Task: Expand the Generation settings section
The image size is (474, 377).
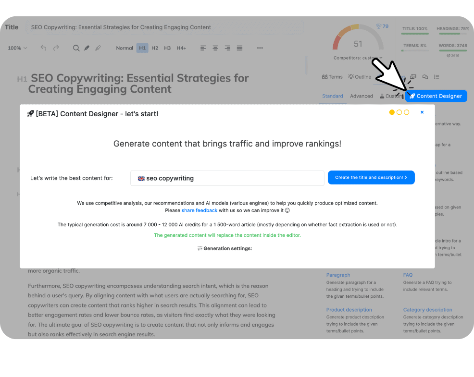Action: coord(225,248)
